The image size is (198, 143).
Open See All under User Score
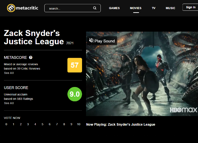pyautogui.click(x=9, y=103)
